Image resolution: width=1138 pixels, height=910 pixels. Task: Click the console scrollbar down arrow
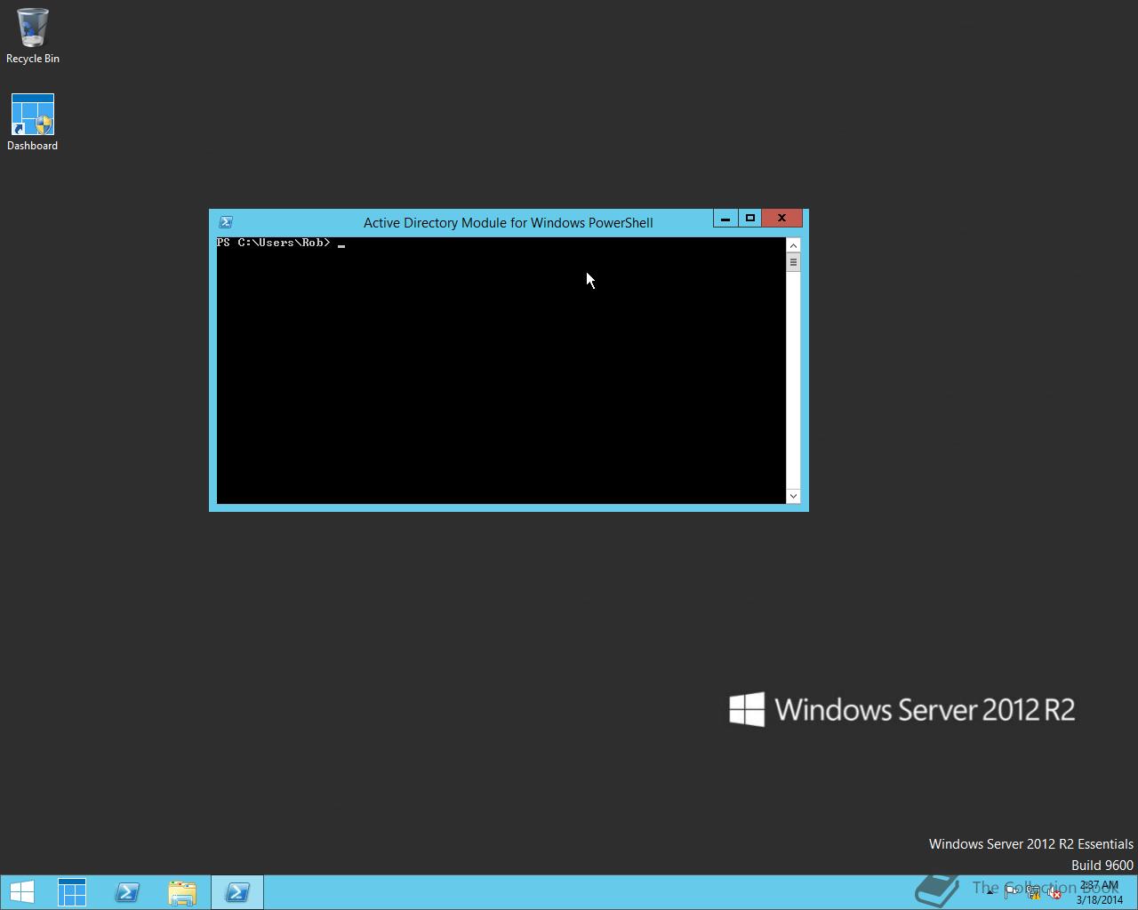(793, 496)
